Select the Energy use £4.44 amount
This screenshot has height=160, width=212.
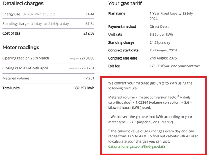[x=90, y=14]
